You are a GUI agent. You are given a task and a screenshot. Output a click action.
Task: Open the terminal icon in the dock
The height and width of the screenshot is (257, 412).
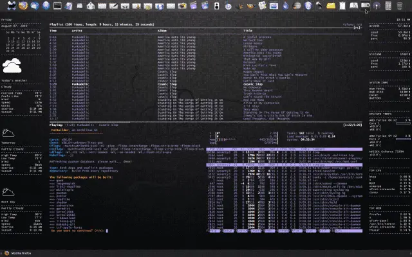point(57,6)
